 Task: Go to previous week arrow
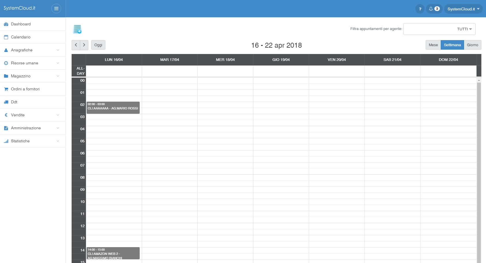(x=76, y=45)
